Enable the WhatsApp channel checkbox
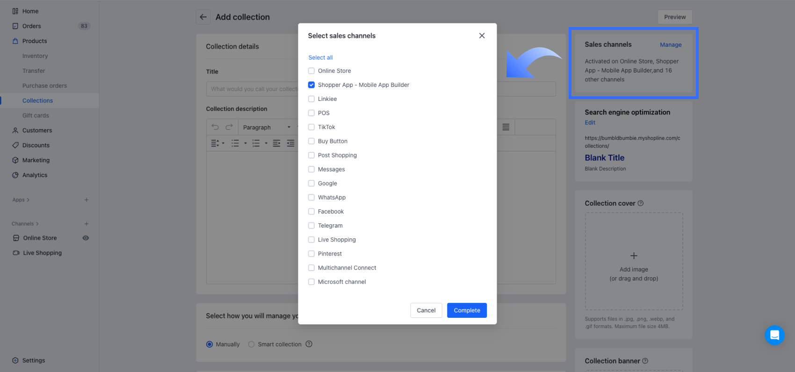 (311, 198)
